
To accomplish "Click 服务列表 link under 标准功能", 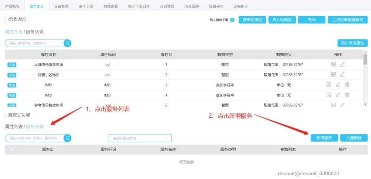I will (x=34, y=32).
